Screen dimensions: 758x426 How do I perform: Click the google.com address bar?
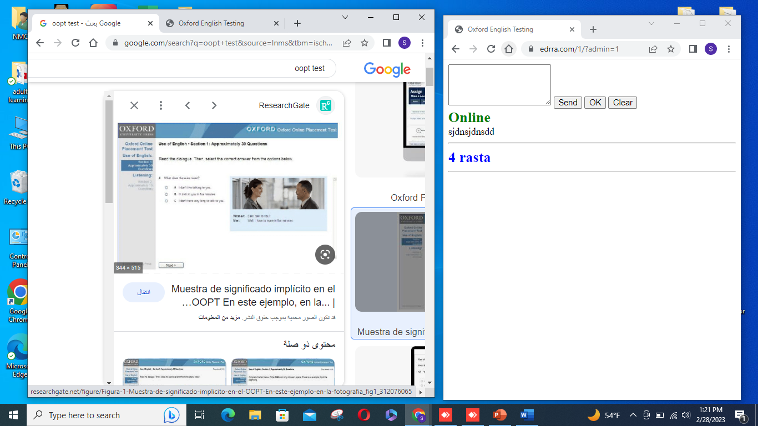(x=228, y=43)
